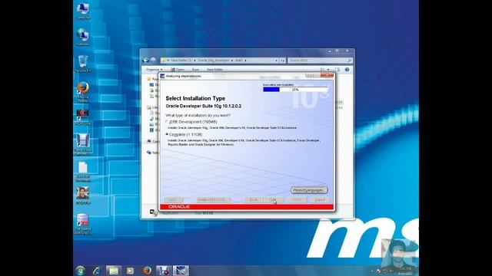
Task: Click the Explorer address bar refresh button
Action: point(282,60)
